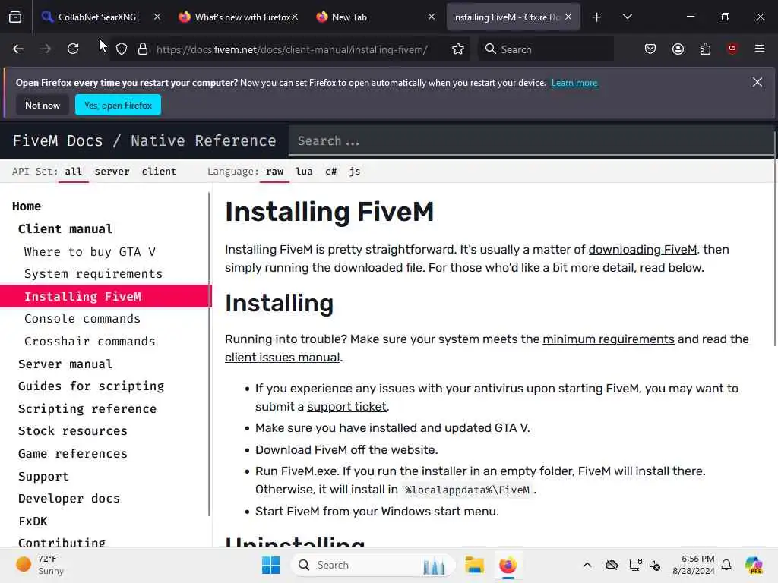Select API Set client option
778x583 pixels.
[x=159, y=171]
